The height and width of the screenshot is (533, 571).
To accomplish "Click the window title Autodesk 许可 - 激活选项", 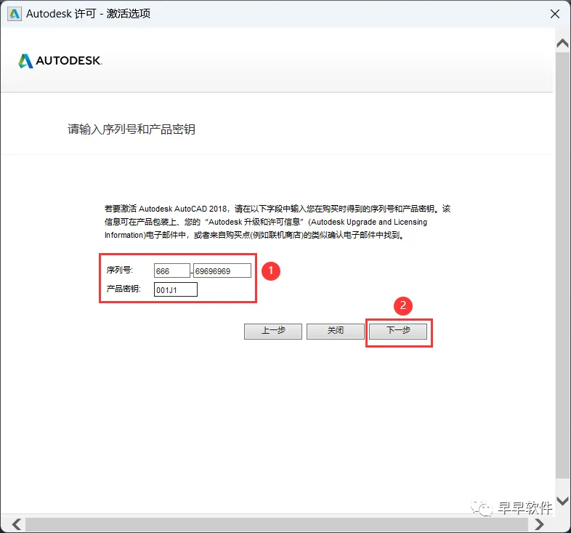I will pyautogui.click(x=88, y=14).
